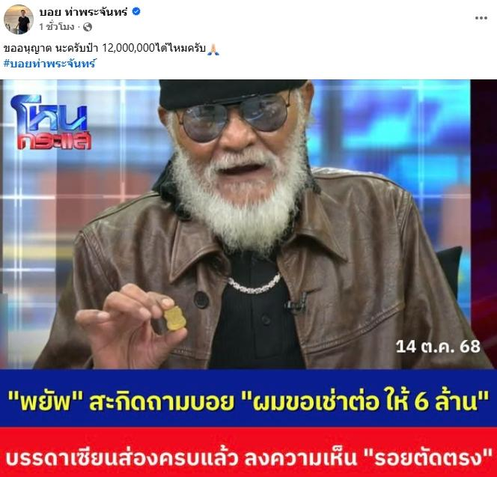The height and width of the screenshot is (477, 497).
Task: Open the 1 ชั่วโมง post timestamp
Action: point(57,27)
